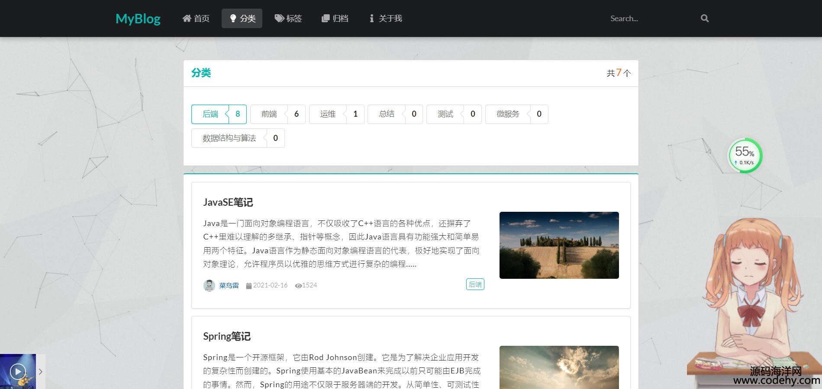Open author link 菜鸟雷
822x389 pixels.
229,285
